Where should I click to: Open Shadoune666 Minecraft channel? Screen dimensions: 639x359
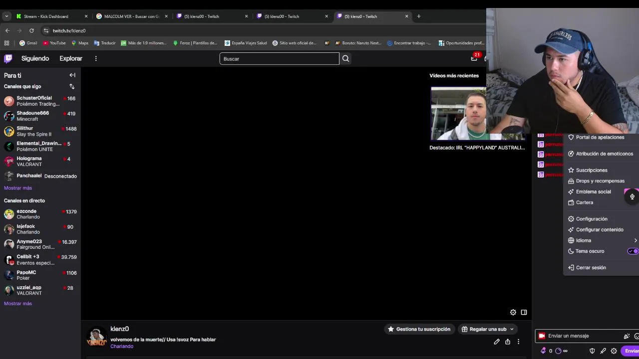point(40,116)
